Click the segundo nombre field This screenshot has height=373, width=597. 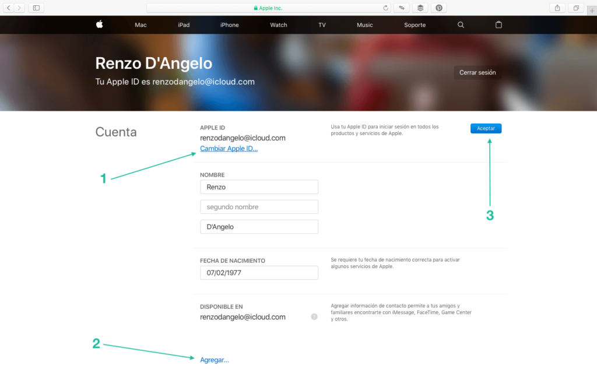pyautogui.click(x=259, y=207)
